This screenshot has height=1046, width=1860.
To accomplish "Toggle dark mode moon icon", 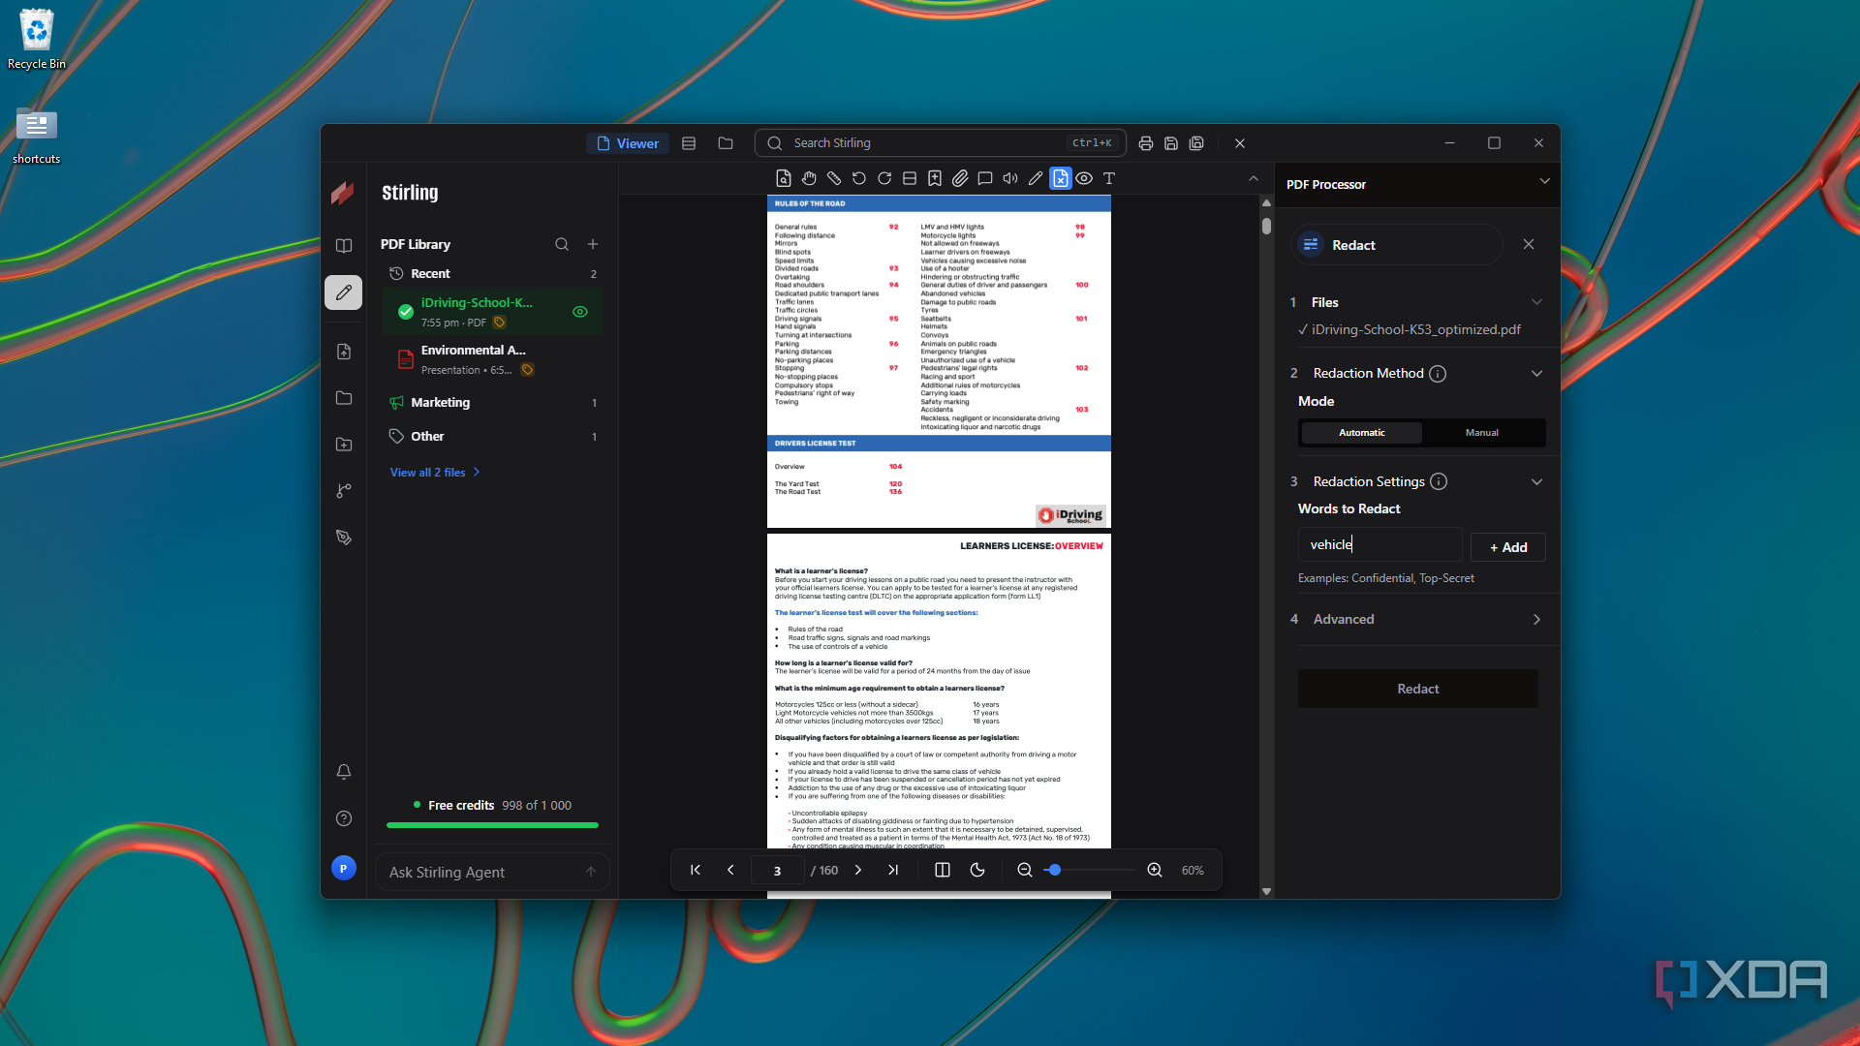I will point(977,870).
